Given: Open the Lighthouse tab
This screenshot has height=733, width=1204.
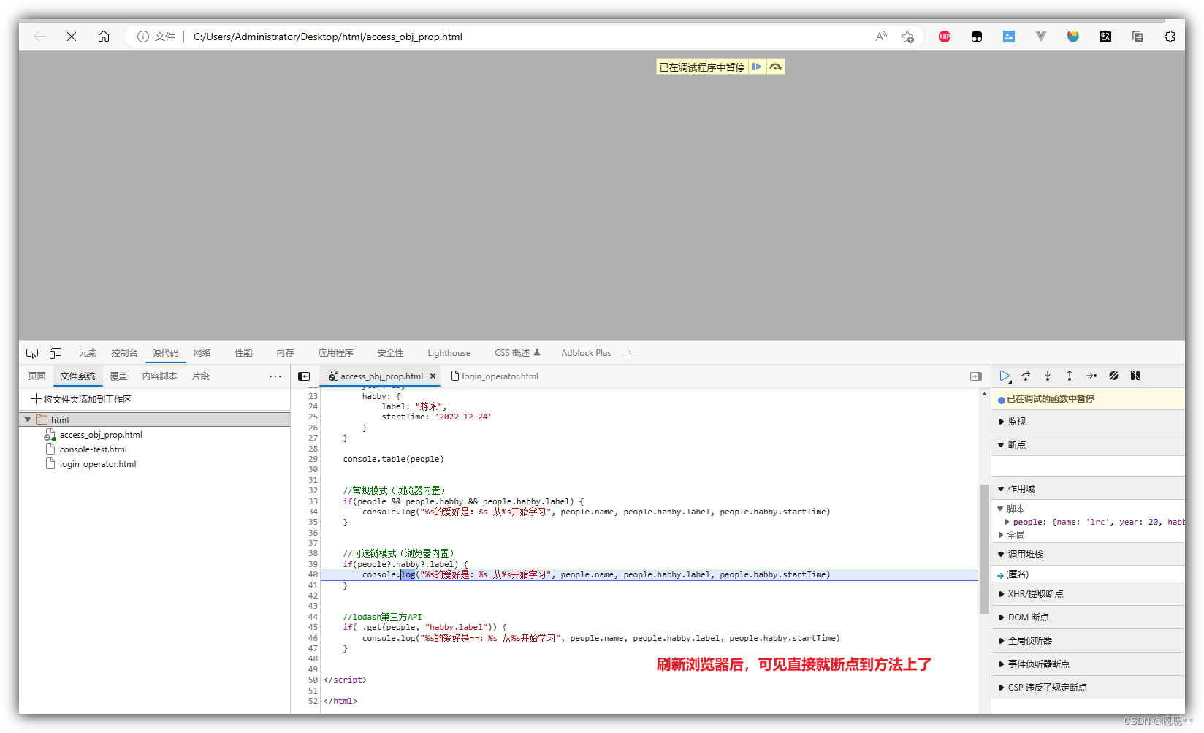Looking at the screenshot, I should (449, 353).
